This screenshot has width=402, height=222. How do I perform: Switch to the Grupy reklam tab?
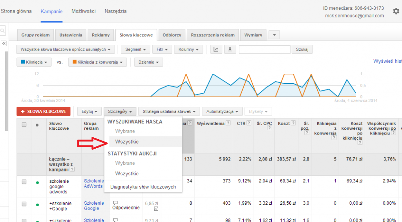pyautogui.click(x=35, y=35)
